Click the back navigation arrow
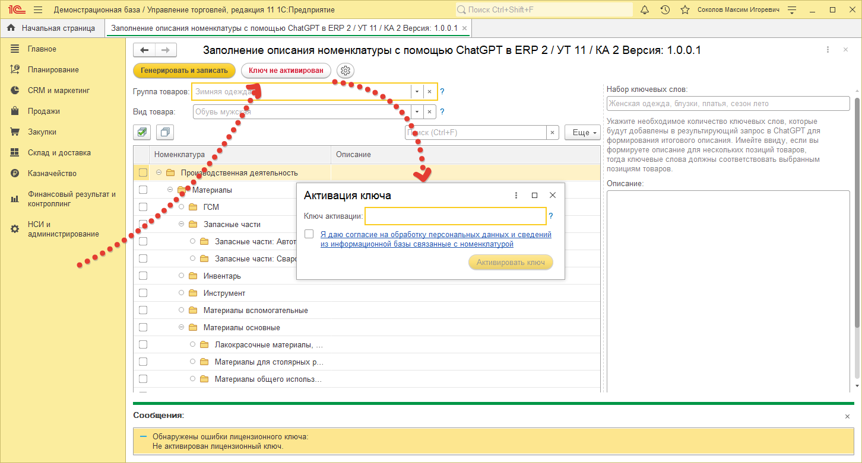862x463 pixels. pos(144,50)
